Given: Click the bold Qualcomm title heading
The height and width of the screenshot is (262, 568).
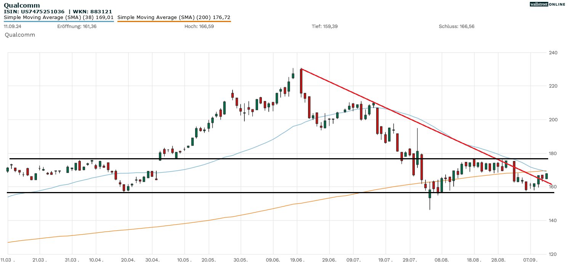Looking at the screenshot, I should (22, 5).
